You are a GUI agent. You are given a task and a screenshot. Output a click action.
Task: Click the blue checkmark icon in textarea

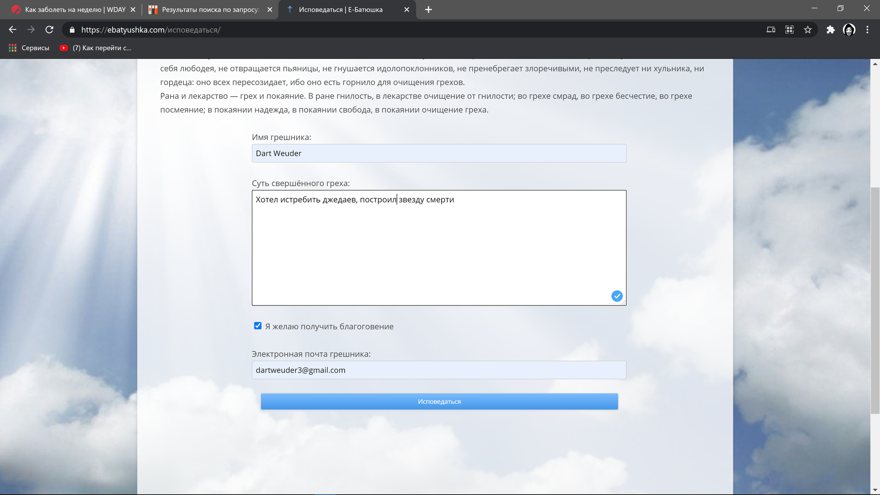pyautogui.click(x=617, y=296)
